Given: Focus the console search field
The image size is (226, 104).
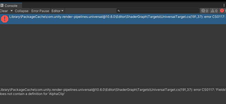Looking at the screenshot, I should point(158,11).
